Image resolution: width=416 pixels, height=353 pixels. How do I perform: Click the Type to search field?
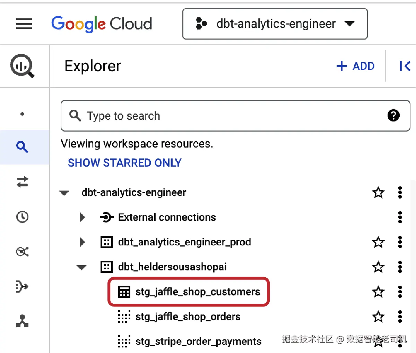coord(235,116)
